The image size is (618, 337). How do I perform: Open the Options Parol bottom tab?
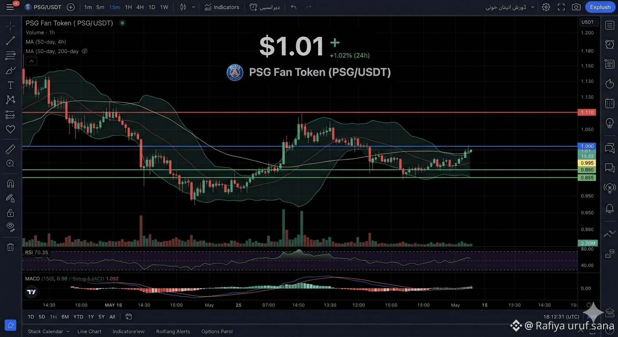pos(217,331)
